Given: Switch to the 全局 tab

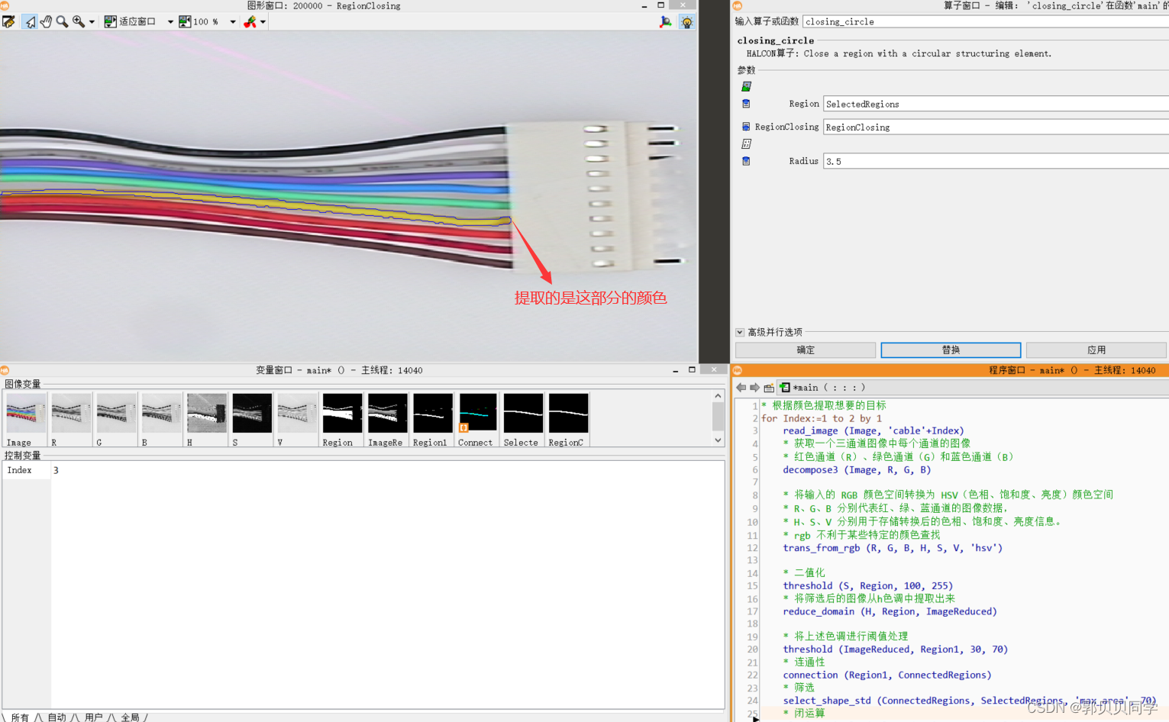Looking at the screenshot, I should tap(130, 717).
